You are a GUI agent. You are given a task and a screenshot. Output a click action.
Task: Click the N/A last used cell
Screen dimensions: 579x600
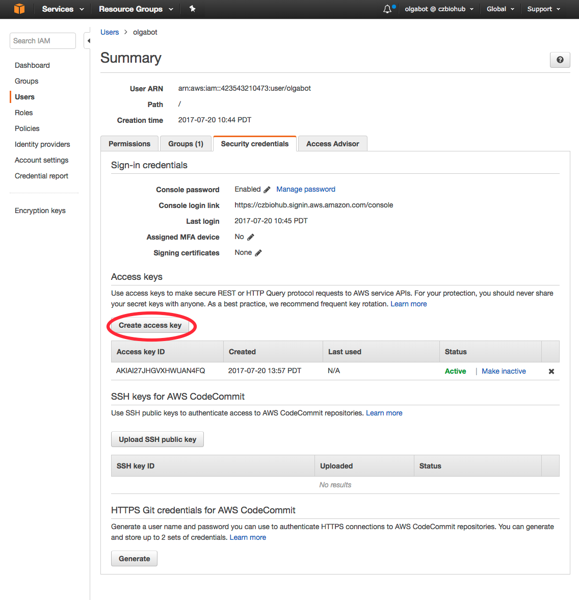334,371
